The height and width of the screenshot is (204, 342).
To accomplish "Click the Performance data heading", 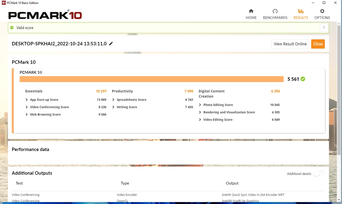I will [30, 149].
